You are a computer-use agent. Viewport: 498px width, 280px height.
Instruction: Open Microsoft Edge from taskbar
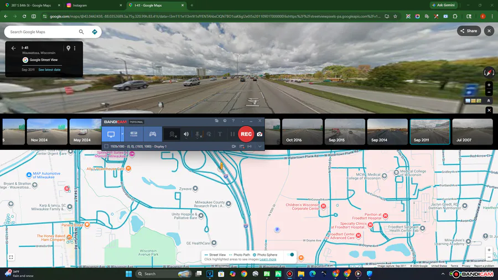tap(313, 274)
